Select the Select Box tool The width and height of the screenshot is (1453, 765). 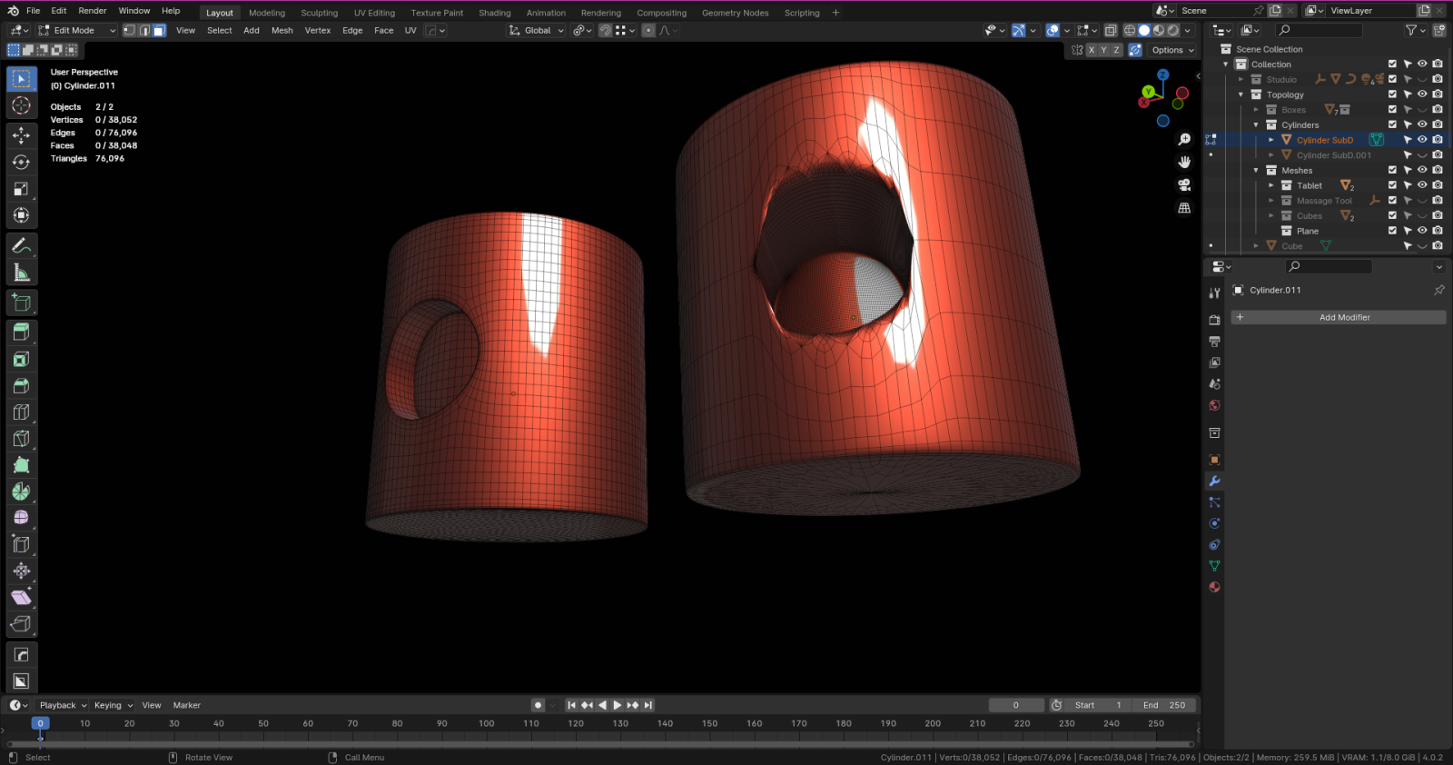pos(22,79)
